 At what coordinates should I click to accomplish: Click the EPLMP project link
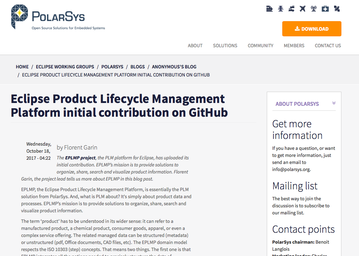click(80, 158)
